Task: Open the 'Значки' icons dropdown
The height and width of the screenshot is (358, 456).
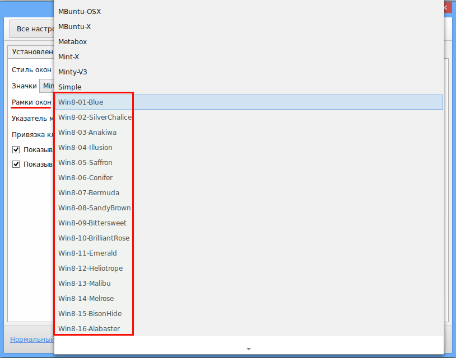Action: [x=47, y=86]
